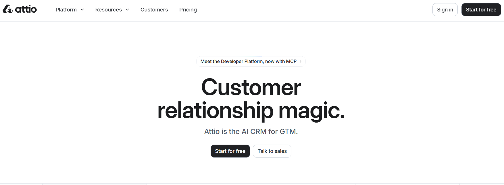Click 'Meet the Developer Platform' text
This screenshot has height=185, width=504.
tap(232, 61)
